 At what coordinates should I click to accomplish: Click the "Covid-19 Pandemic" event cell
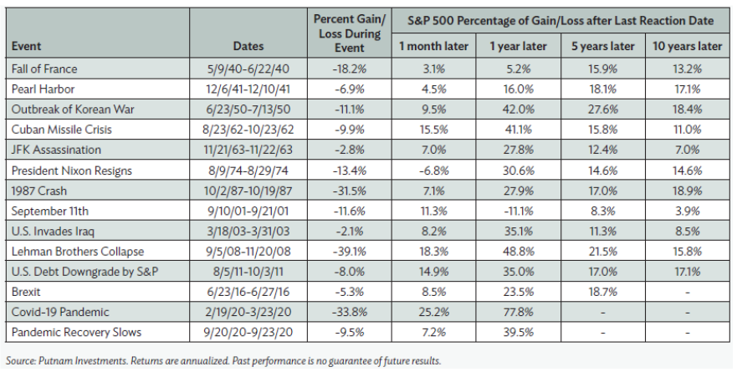coord(60,313)
